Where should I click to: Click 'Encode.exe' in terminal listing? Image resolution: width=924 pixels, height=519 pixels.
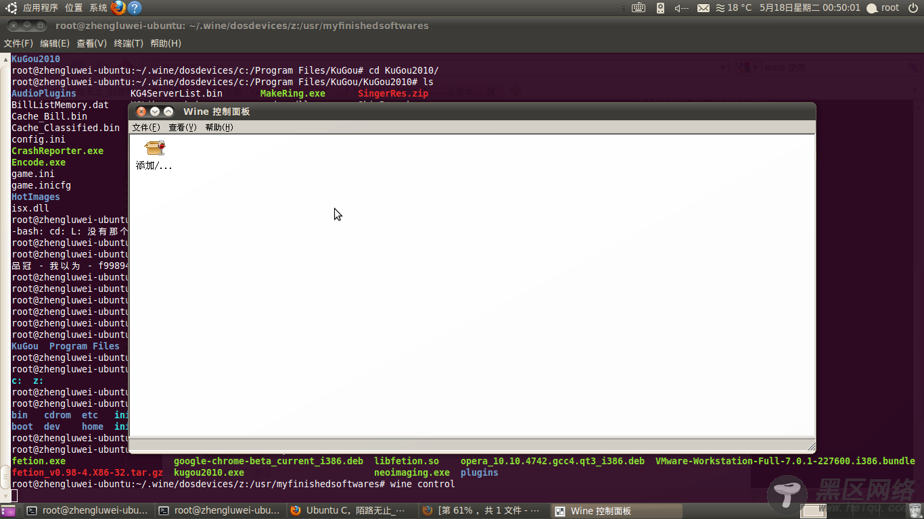[39, 162]
